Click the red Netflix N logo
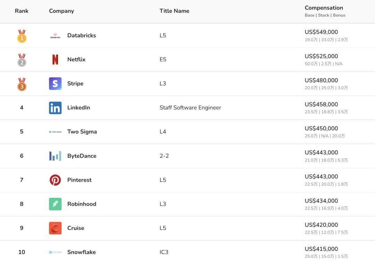 [55, 60]
